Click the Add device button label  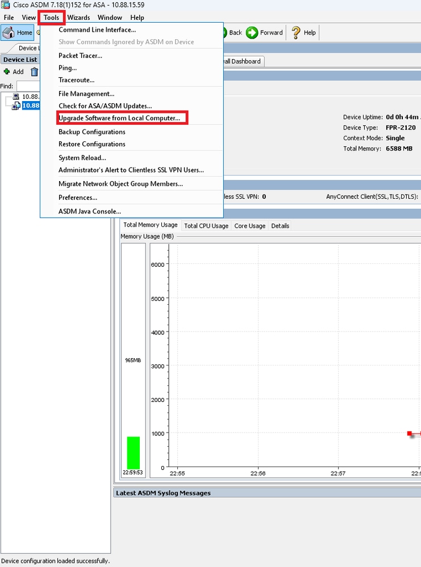(18, 72)
